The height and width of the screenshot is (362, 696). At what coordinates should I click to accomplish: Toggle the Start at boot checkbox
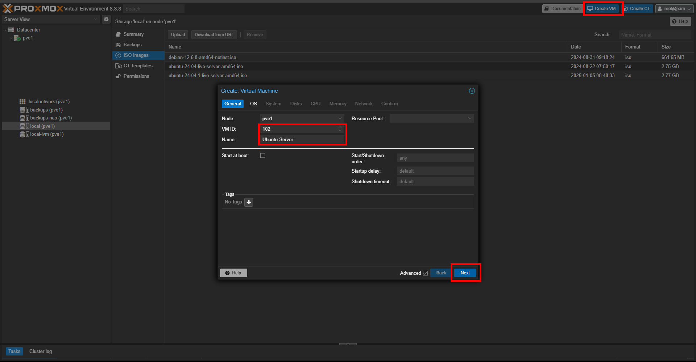[263, 156]
